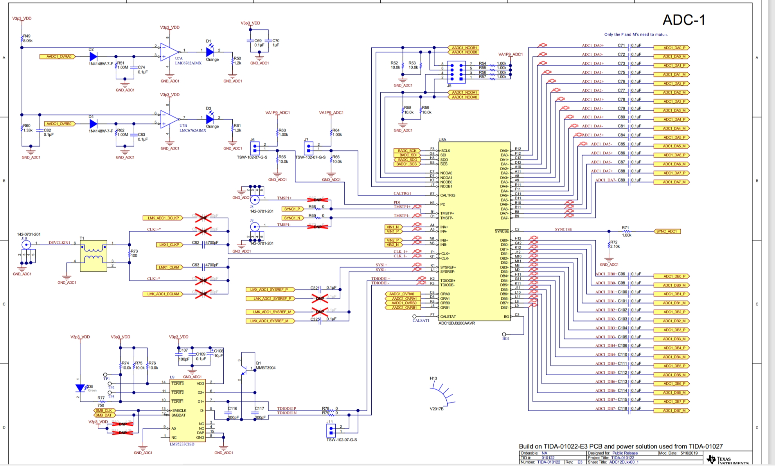
Task: Select the J9 coaxial connector symbol
Action: click(255, 227)
